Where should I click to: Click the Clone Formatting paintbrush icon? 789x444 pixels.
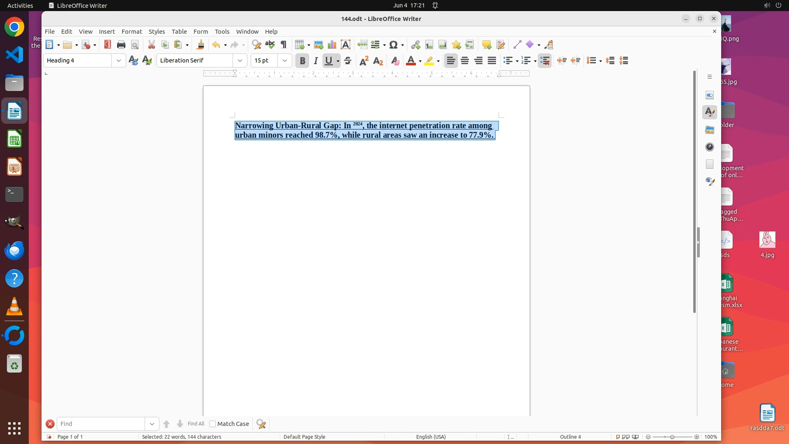pyautogui.click(x=200, y=44)
